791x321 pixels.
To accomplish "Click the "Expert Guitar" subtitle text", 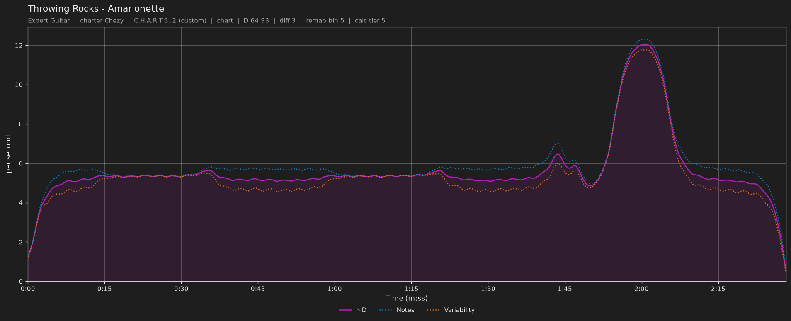I will pos(49,20).
